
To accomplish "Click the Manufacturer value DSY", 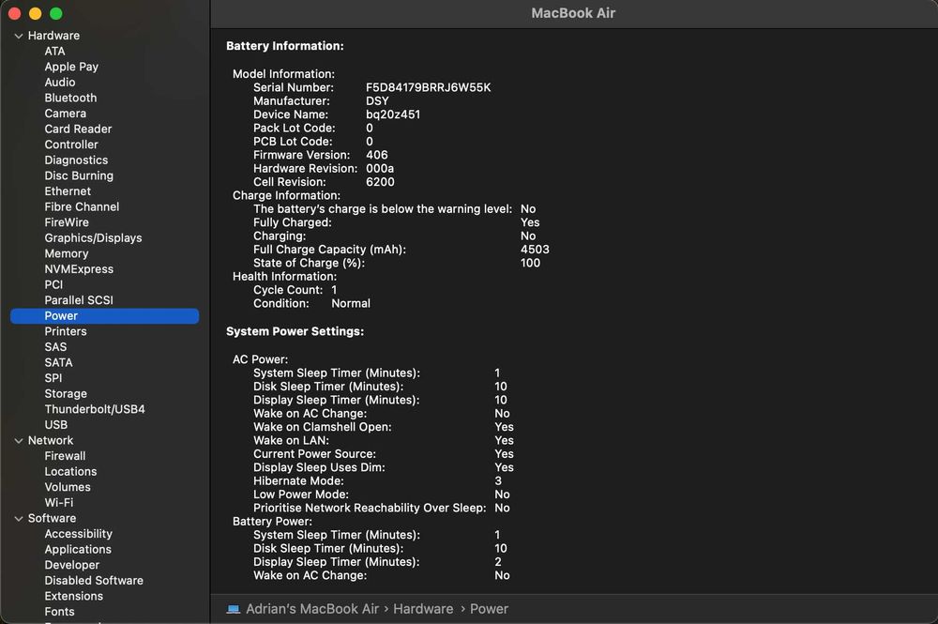I will (377, 101).
